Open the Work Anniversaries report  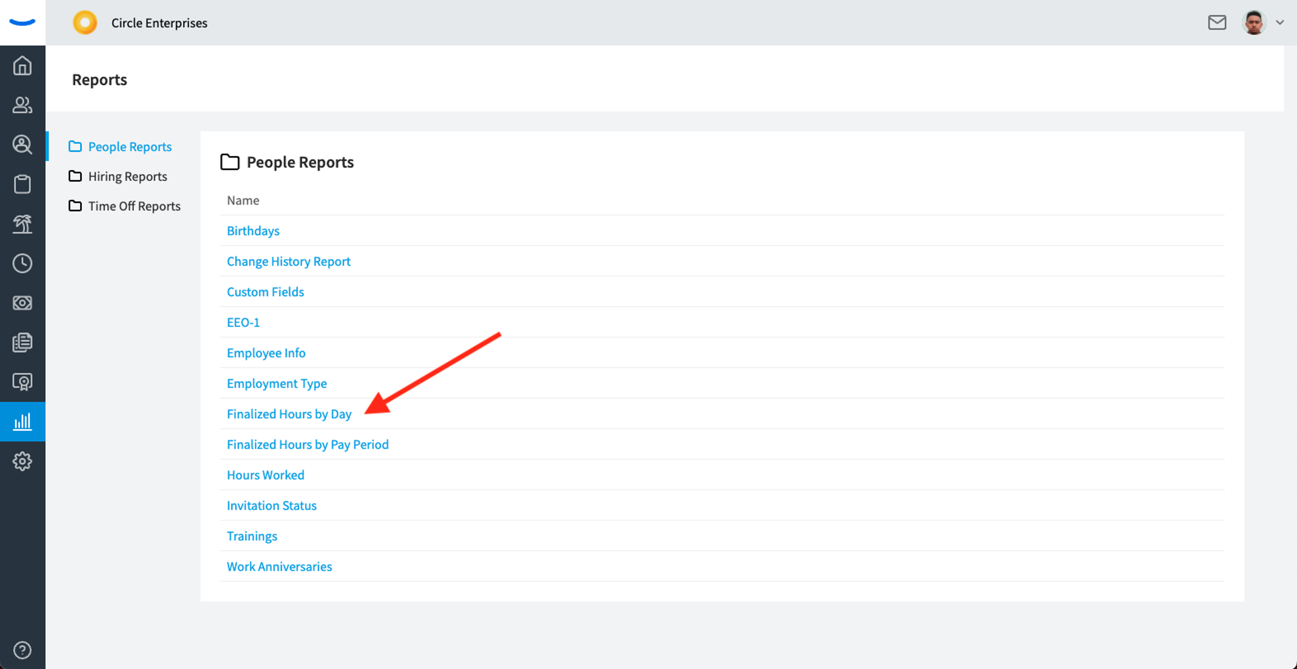tap(279, 566)
